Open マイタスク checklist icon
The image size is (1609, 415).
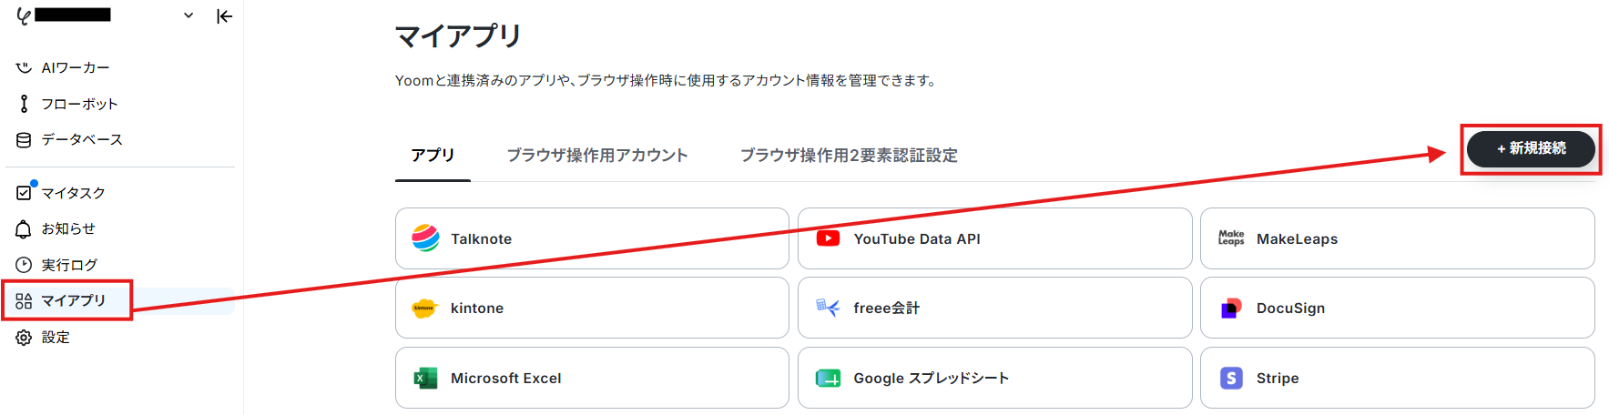click(24, 193)
